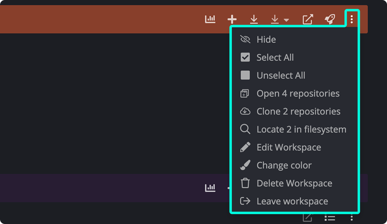The width and height of the screenshot is (387, 224).
Task: Select Locate 2 in filesystem
Action: [x=302, y=129]
